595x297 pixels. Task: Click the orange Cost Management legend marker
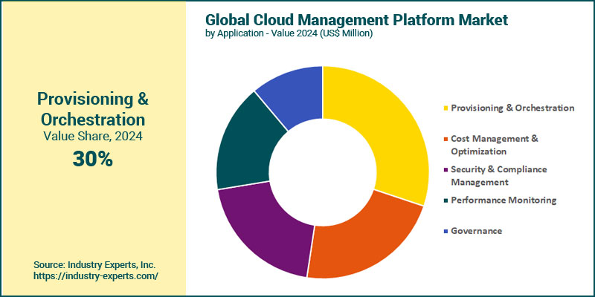tap(446, 139)
